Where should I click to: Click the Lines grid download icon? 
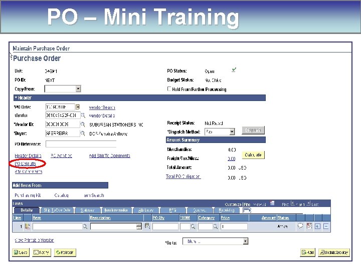[x=272, y=203]
